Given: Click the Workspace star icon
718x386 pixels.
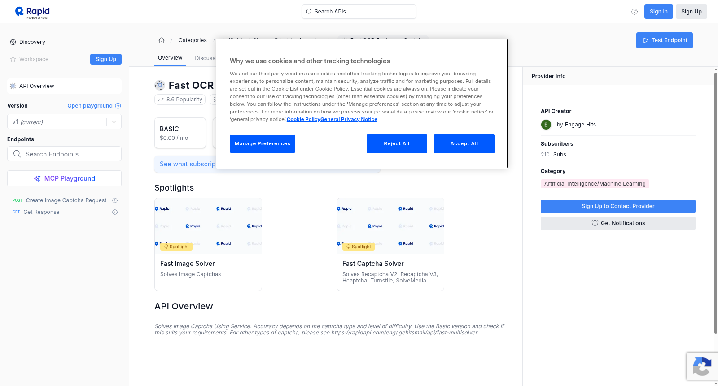Looking at the screenshot, I should click(x=13, y=59).
